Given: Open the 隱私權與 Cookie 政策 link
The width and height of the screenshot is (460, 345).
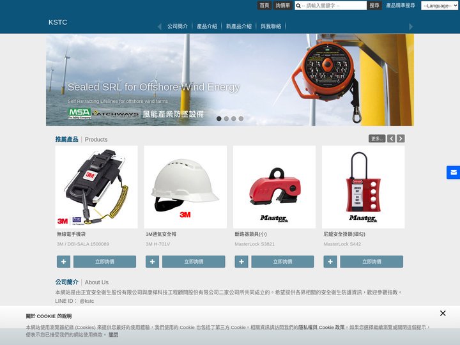Looking at the screenshot, I should coord(321,327).
